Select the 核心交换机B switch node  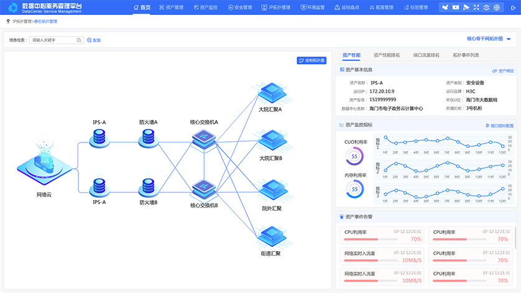[204, 190]
